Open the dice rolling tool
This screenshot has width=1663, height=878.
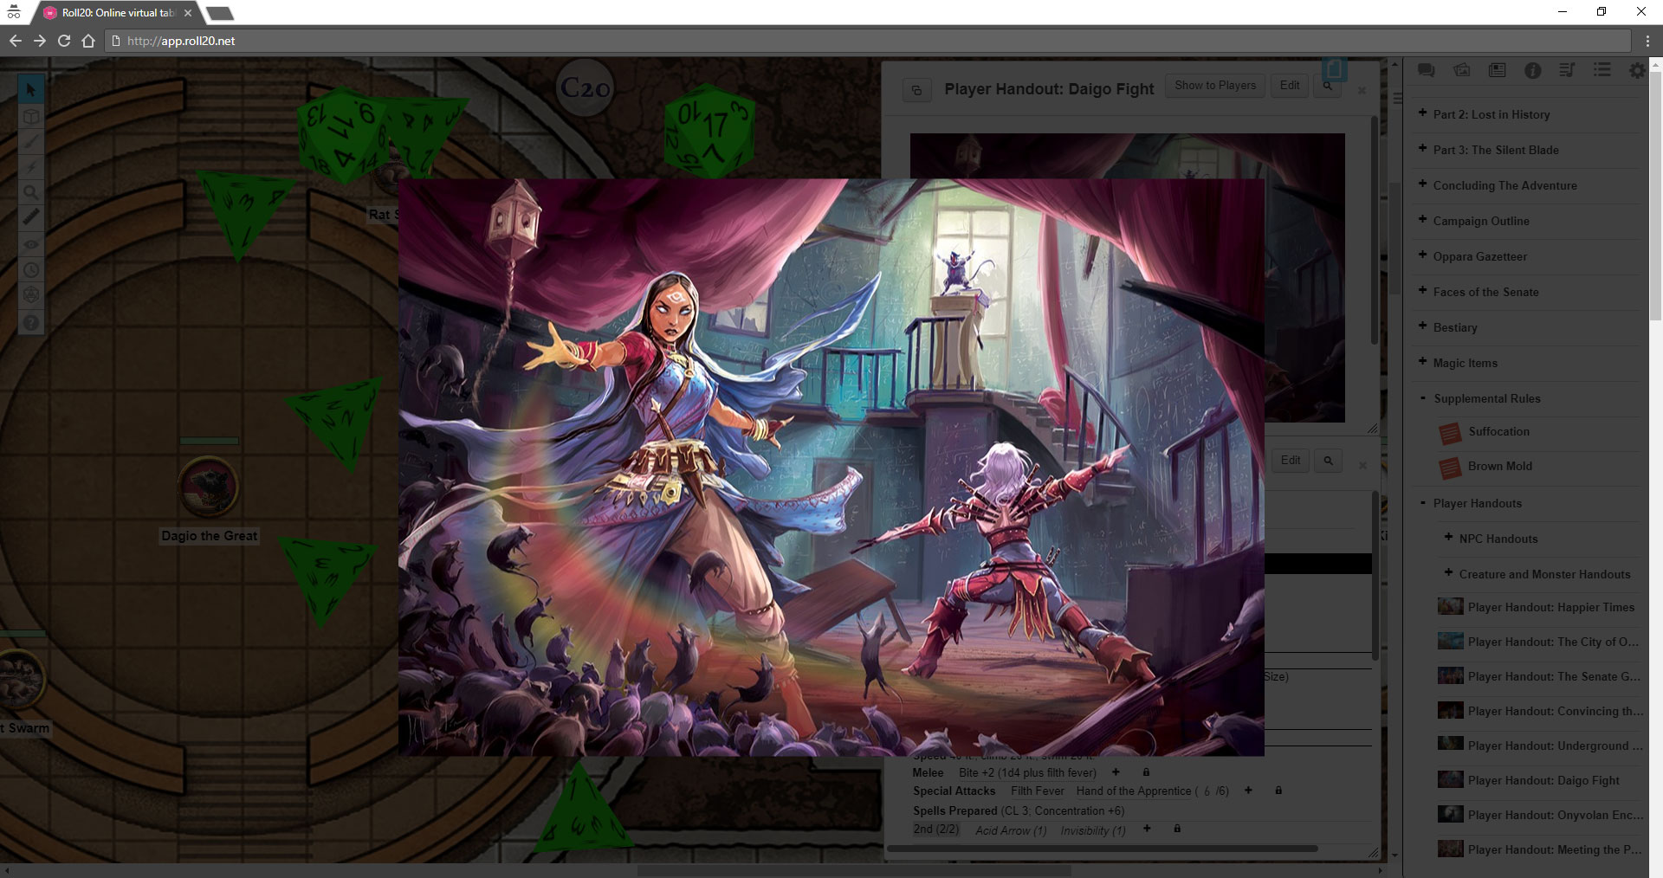[x=31, y=295]
